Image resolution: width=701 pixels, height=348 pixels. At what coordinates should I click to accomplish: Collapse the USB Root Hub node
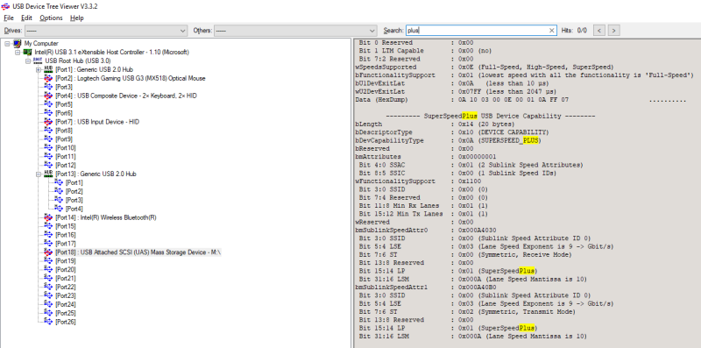27,60
